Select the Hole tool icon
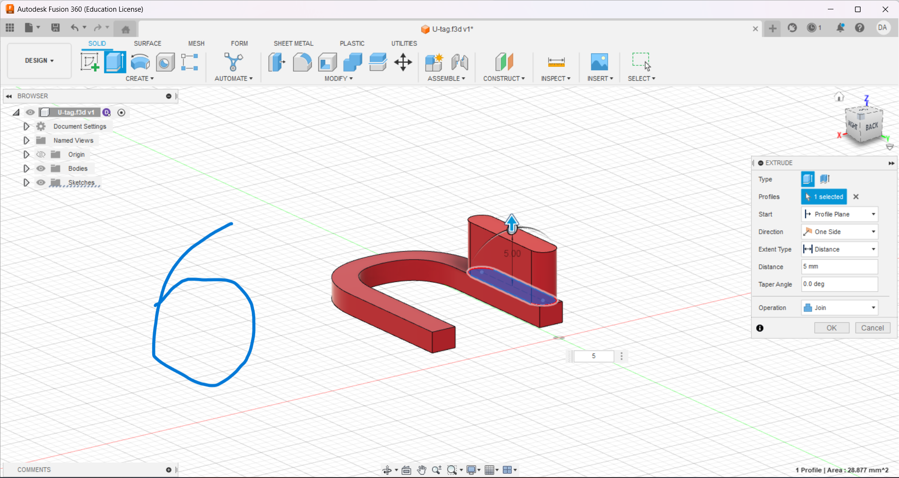899x478 pixels. pyautogui.click(x=165, y=62)
